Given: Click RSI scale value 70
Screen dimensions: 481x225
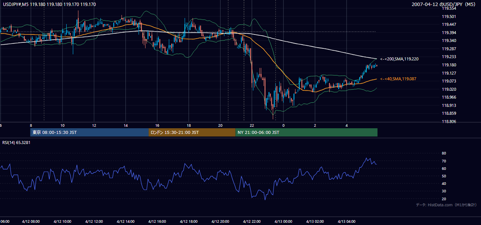Looking at the screenshot, I should 444,161.
